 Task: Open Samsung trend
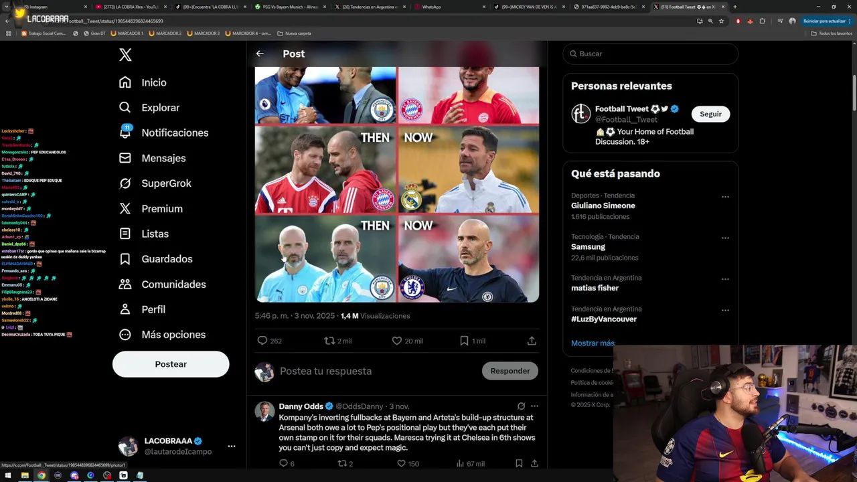click(588, 247)
